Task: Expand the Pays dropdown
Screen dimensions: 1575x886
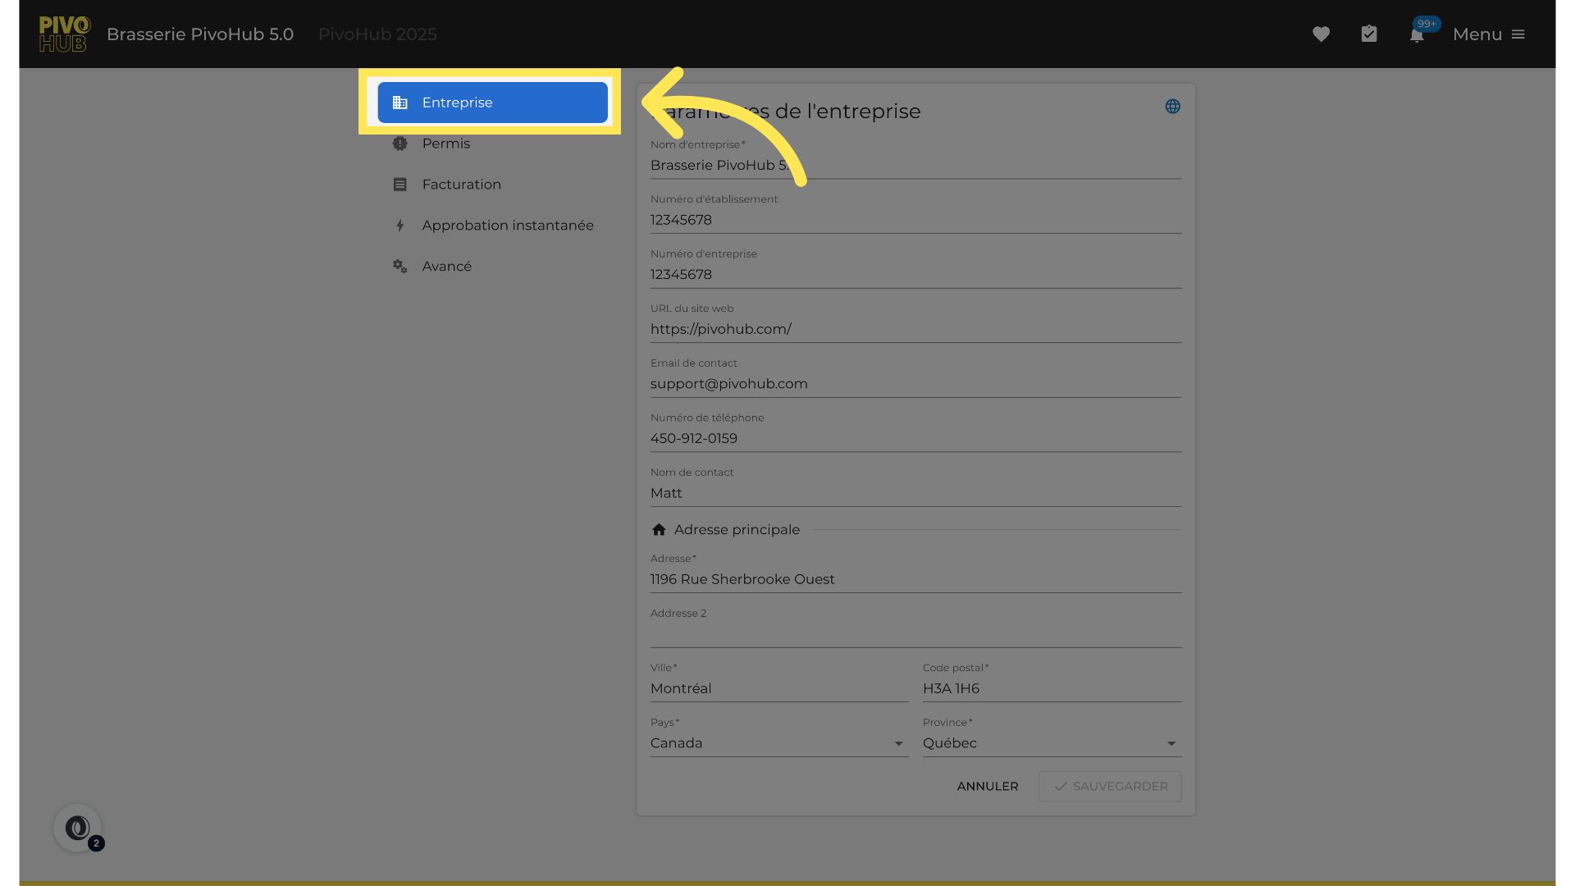Action: [x=778, y=743]
